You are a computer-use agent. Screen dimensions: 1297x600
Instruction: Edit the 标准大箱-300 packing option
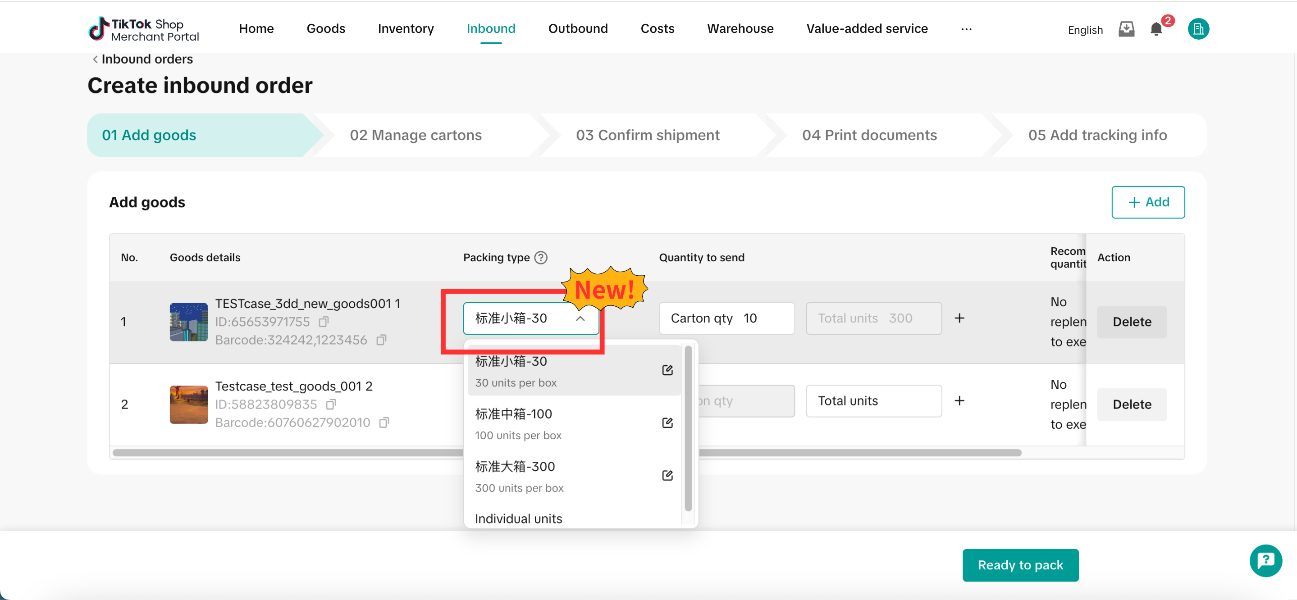[667, 476]
